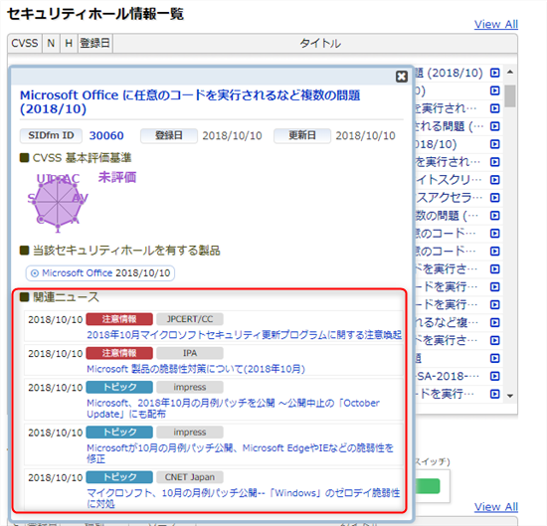Sort by the CVSS column header
The image size is (547, 526).
[x=25, y=43]
